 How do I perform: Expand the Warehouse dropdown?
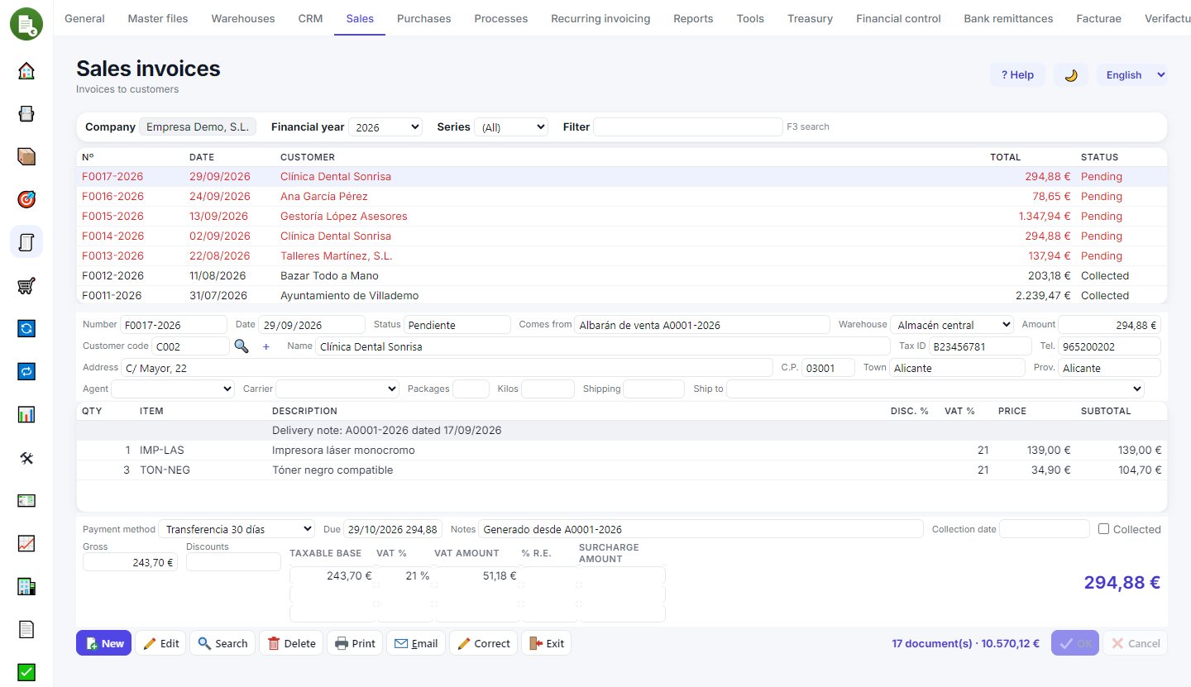pos(952,325)
